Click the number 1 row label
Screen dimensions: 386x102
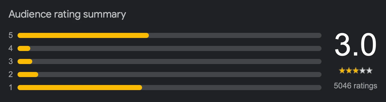pos(11,88)
